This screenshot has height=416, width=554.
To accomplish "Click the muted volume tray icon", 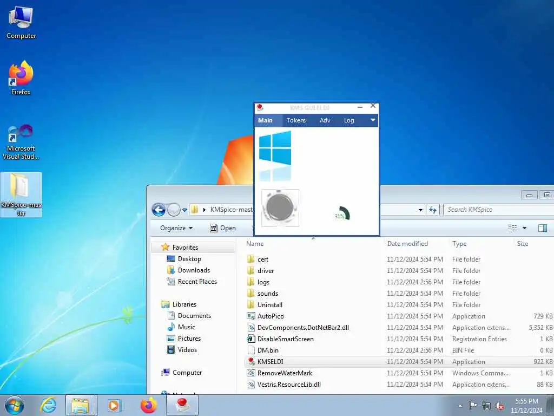I will click(499, 406).
